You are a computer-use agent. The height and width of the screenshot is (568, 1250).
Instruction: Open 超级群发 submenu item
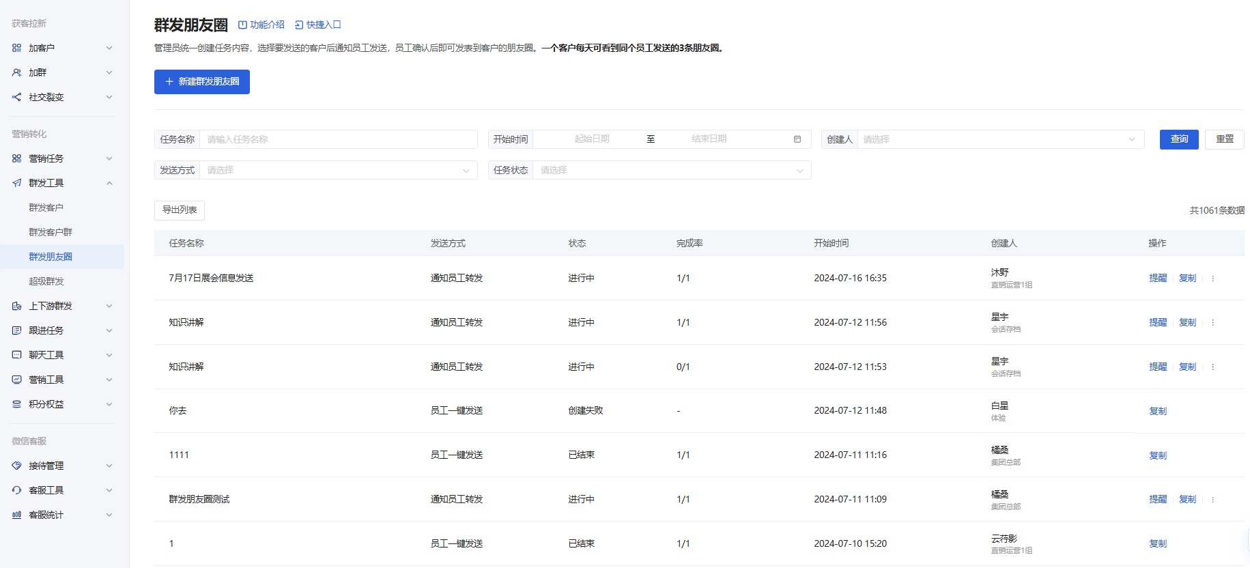coord(62,281)
